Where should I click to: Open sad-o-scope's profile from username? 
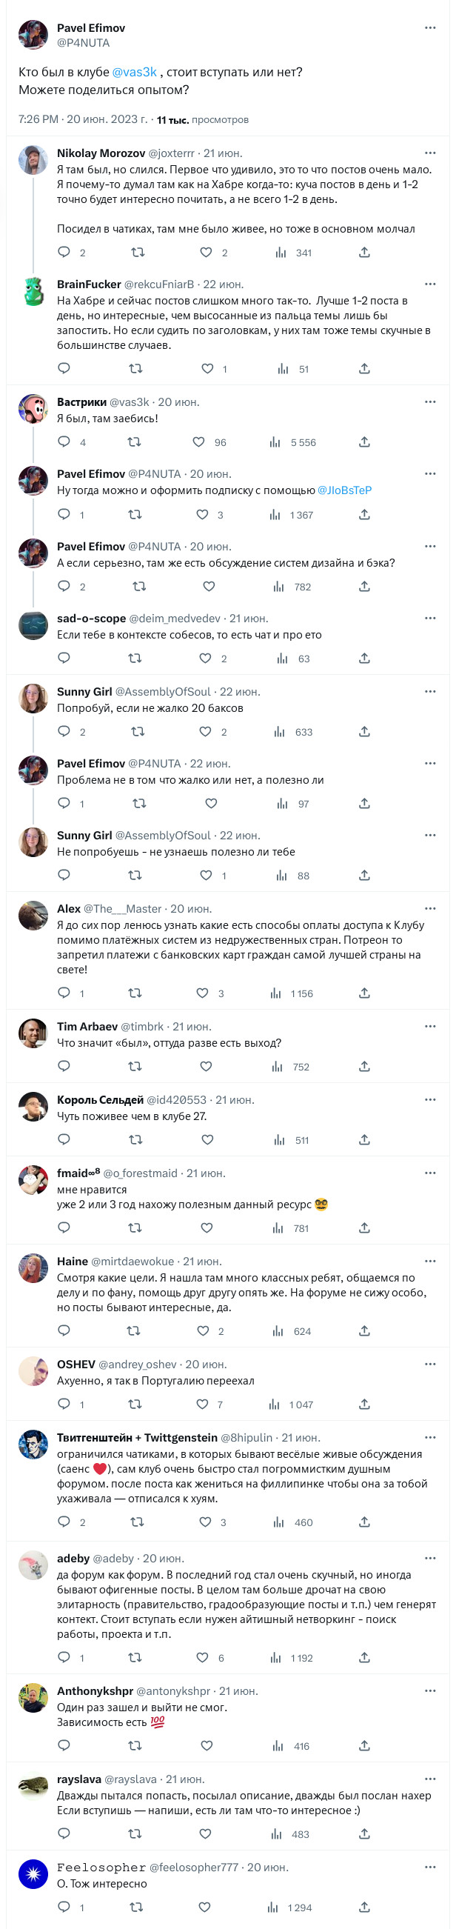point(91,619)
